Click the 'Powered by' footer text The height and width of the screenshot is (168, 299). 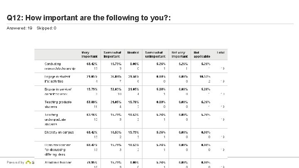pyautogui.click(x=15, y=162)
